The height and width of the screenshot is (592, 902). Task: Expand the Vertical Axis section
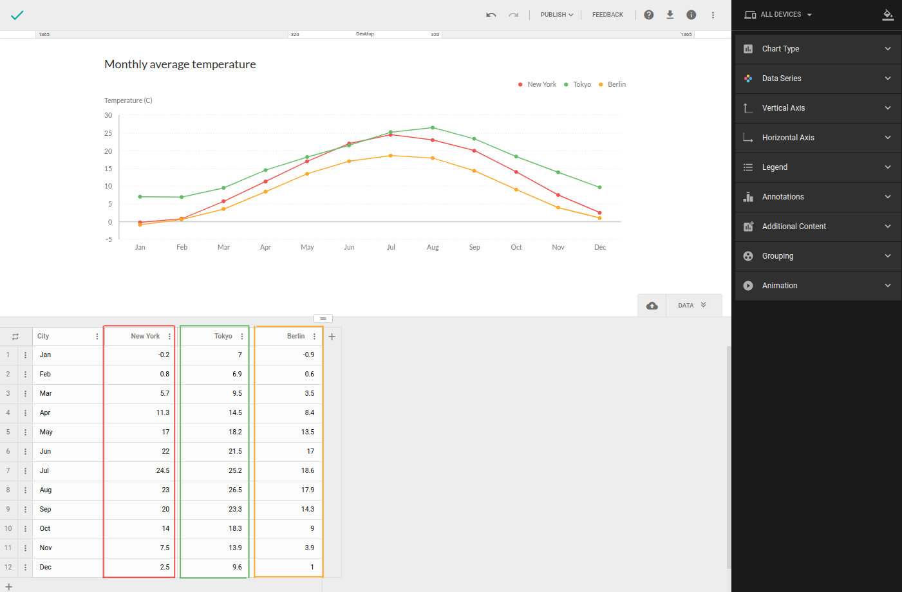(818, 108)
